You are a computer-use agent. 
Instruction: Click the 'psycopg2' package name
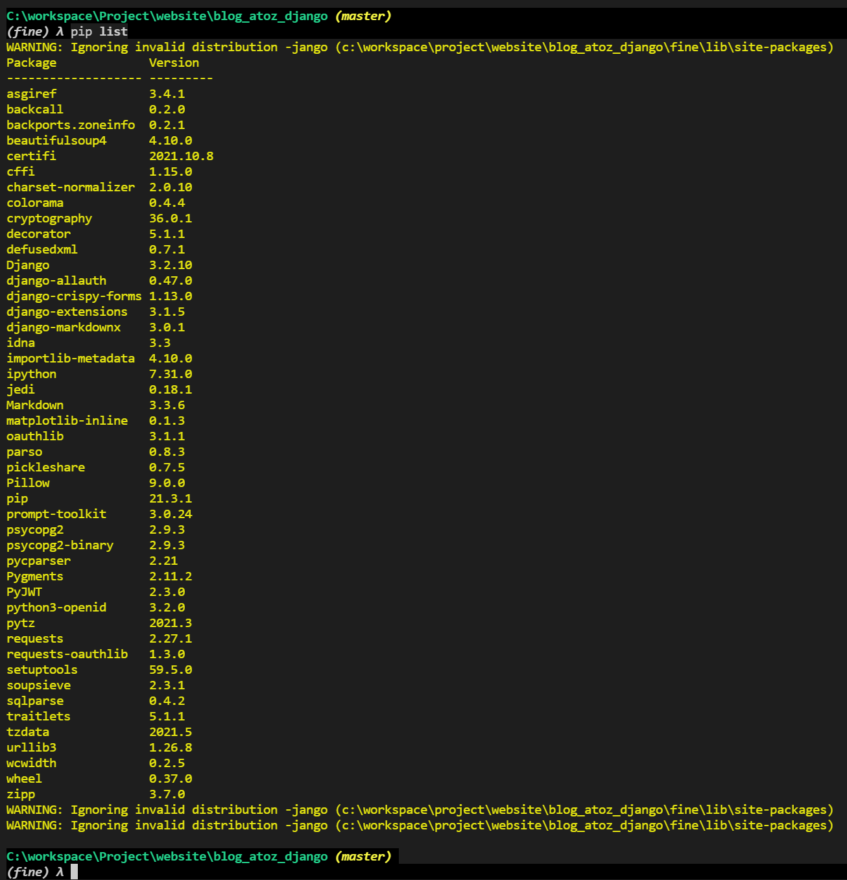tap(35, 530)
